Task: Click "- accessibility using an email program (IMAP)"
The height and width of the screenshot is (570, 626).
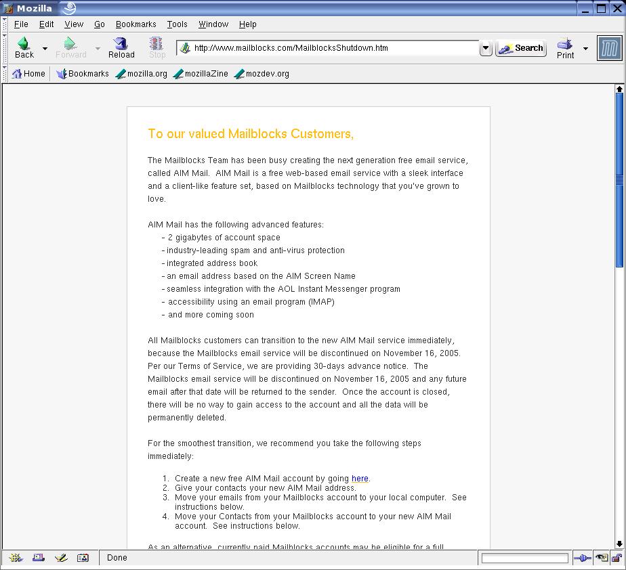Action: 248,302
